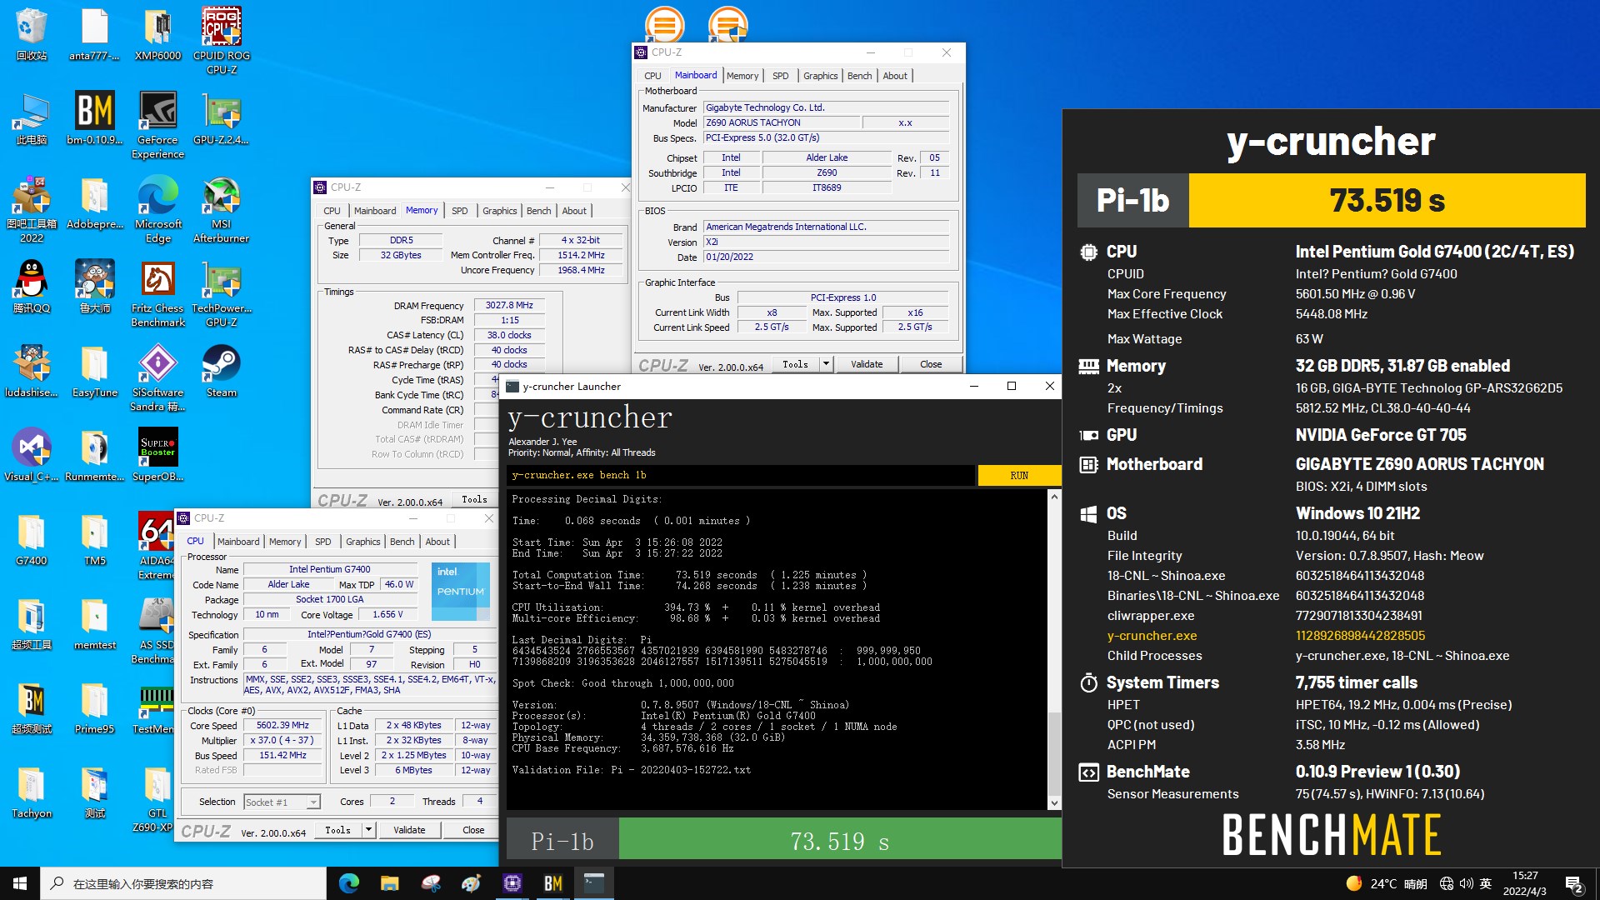Open EasyTune folder icon

coord(95,371)
